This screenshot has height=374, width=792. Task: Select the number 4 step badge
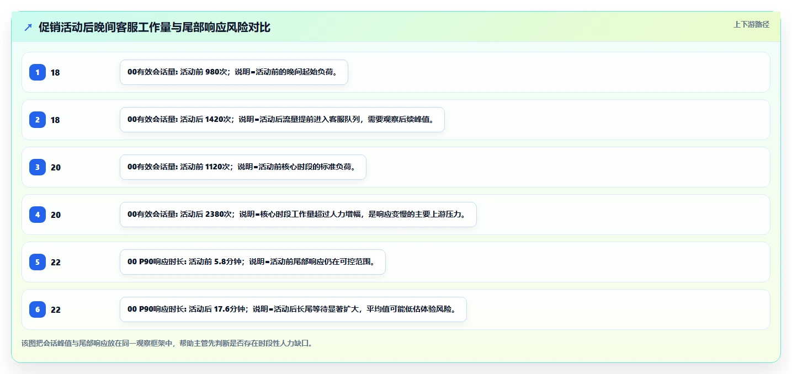(38, 215)
